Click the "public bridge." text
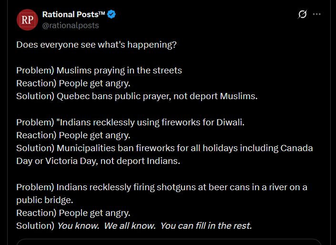Screen dimensions: 336x245 click(x=45, y=199)
